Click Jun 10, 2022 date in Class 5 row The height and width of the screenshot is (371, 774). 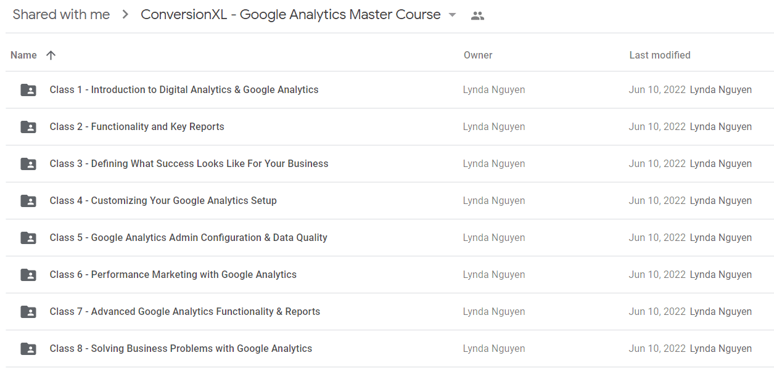point(657,238)
